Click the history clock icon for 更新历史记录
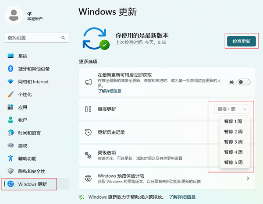This screenshot has height=204, width=263. (88, 132)
